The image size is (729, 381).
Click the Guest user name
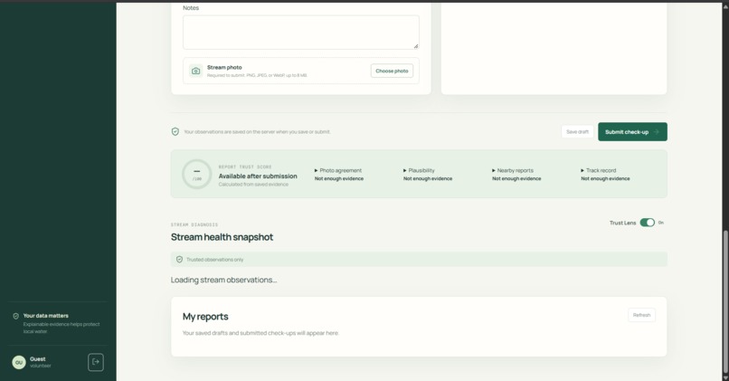(38, 359)
